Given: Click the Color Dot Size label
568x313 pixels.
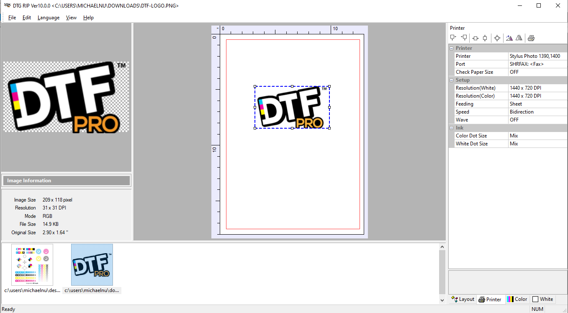Looking at the screenshot, I should (x=481, y=136).
